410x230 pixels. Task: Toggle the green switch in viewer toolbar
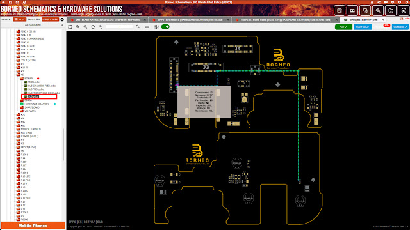coord(165,27)
